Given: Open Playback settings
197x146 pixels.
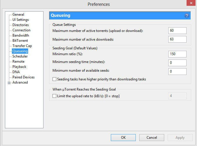Looking at the screenshot, I should [19, 67].
